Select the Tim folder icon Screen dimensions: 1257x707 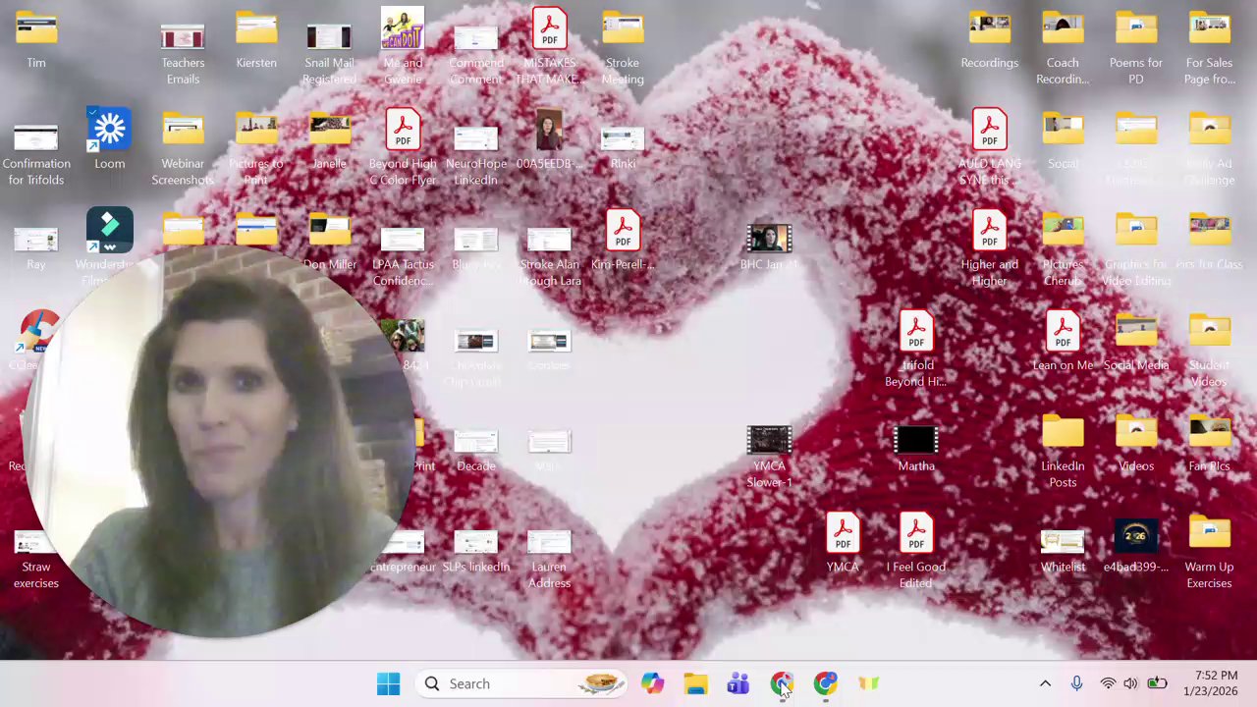pyautogui.click(x=36, y=37)
